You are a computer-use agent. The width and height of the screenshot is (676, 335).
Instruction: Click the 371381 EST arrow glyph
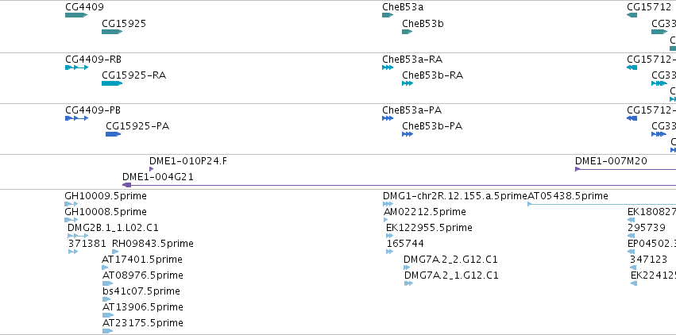73,252
